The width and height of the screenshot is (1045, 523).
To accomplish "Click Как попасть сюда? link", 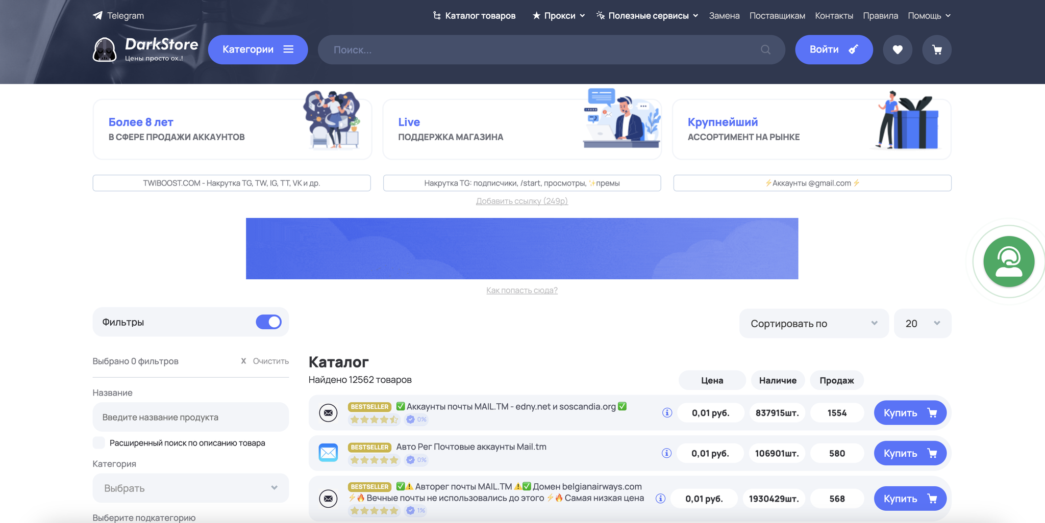I will (521, 290).
